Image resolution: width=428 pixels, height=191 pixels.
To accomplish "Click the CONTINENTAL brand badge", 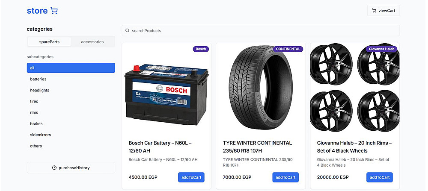I will pos(288,49).
